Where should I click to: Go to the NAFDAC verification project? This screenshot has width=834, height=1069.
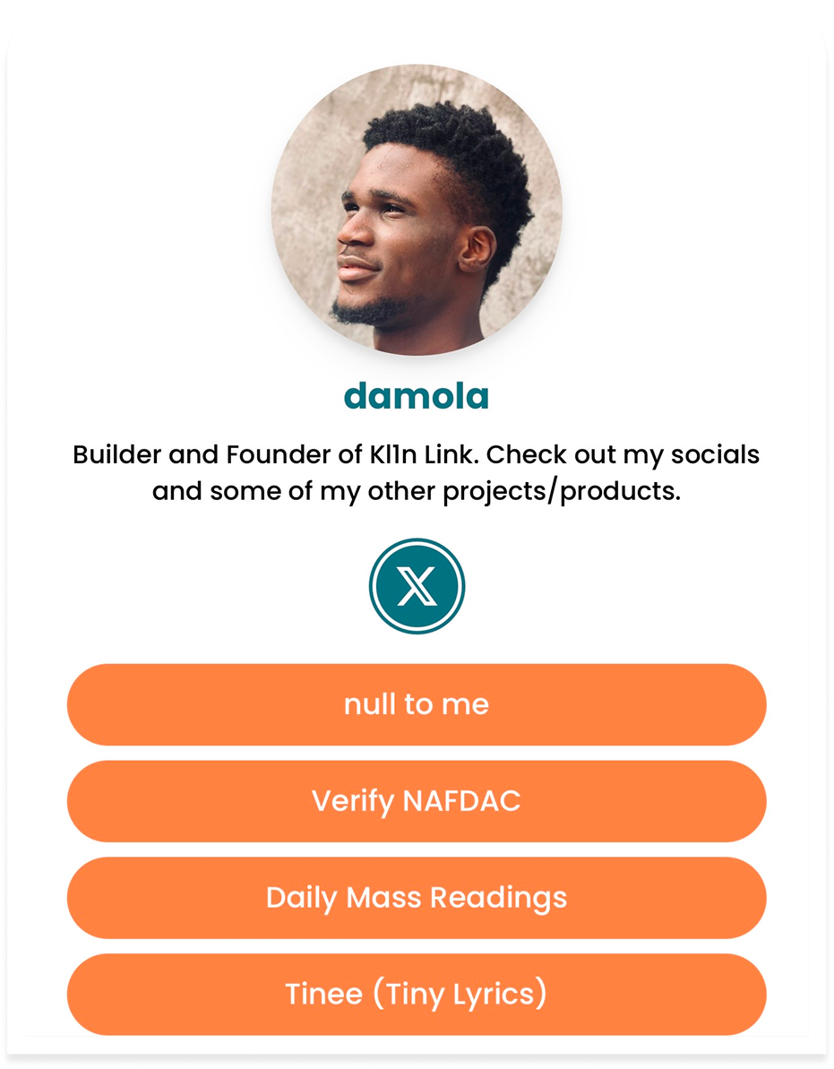(x=417, y=801)
